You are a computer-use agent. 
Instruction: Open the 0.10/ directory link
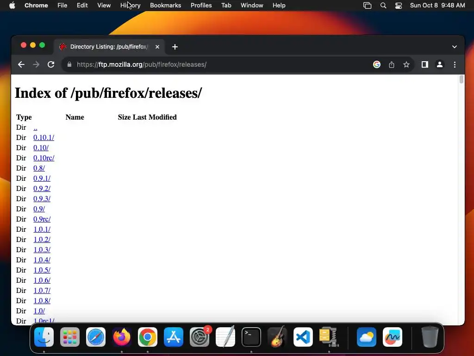coord(41,148)
